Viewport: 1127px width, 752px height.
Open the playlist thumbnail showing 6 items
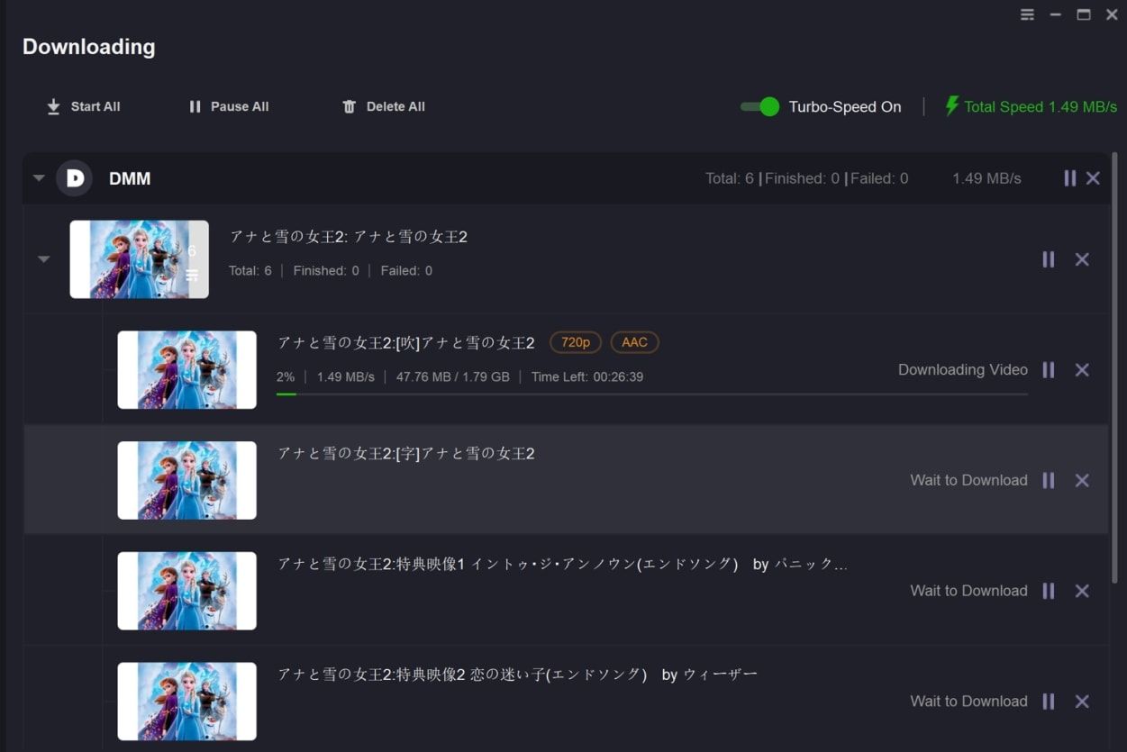tap(139, 259)
